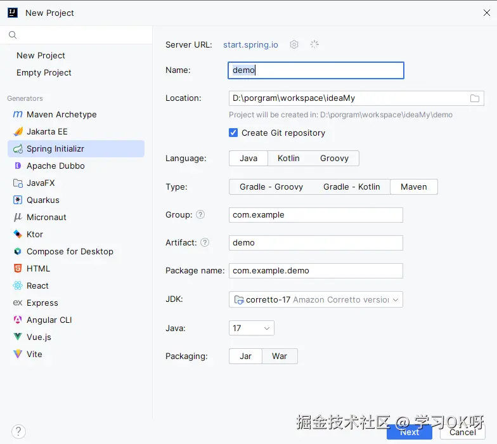Open server URL settings gear
The image size is (497, 444).
tap(294, 44)
